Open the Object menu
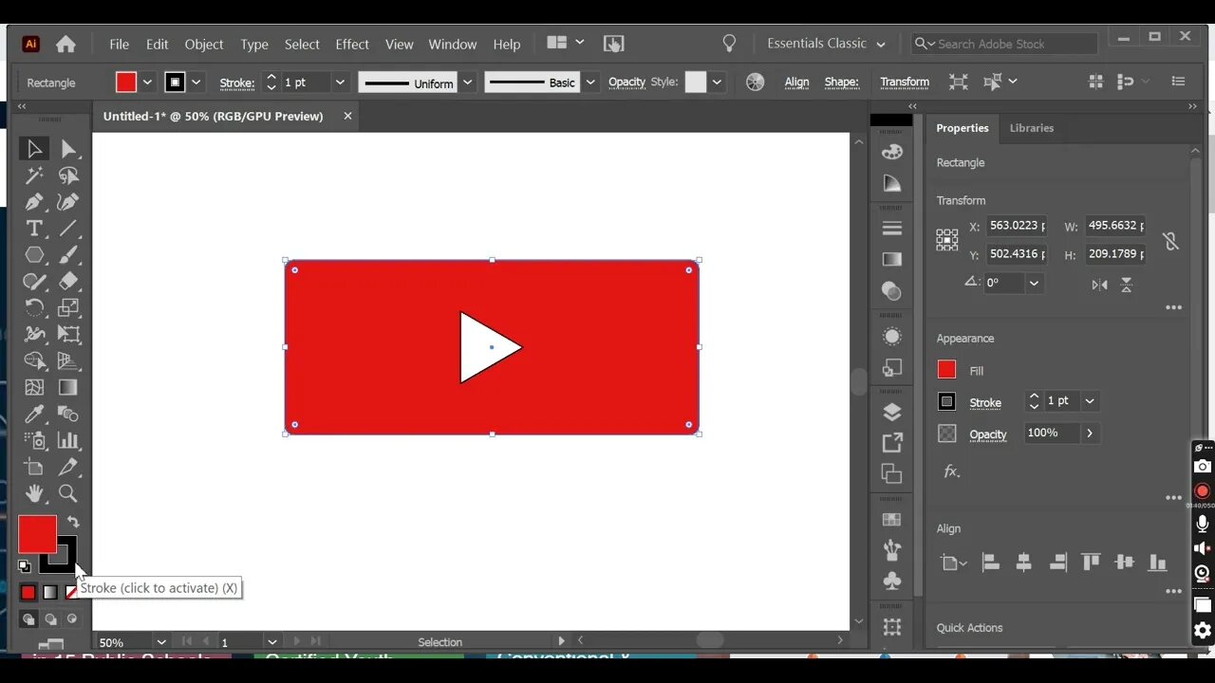The image size is (1215, 683). [x=204, y=45]
